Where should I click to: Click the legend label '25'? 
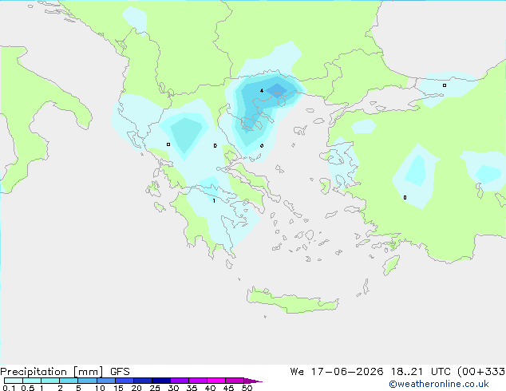click(155, 388)
